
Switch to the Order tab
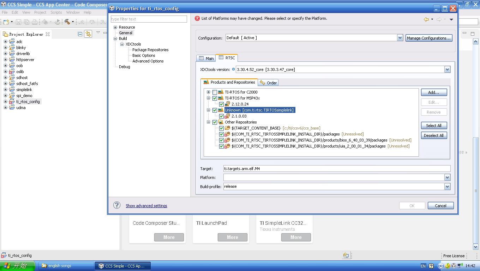(x=269, y=83)
